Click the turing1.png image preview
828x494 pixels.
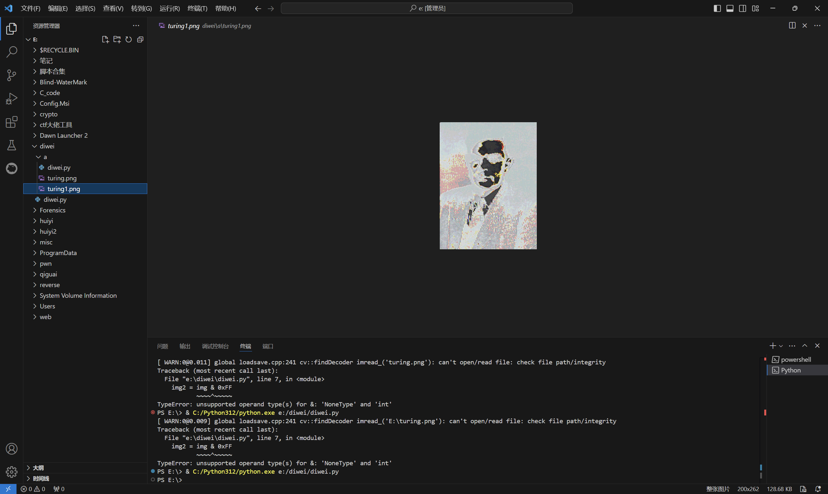[488, 186]
